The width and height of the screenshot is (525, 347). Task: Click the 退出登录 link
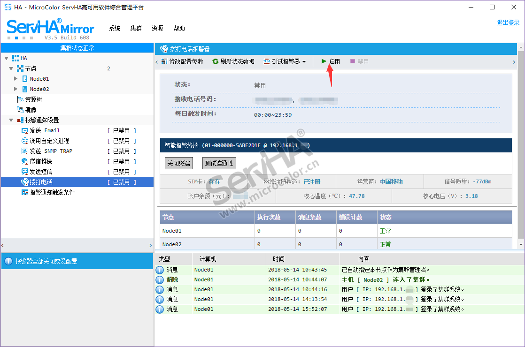point(508,23)
